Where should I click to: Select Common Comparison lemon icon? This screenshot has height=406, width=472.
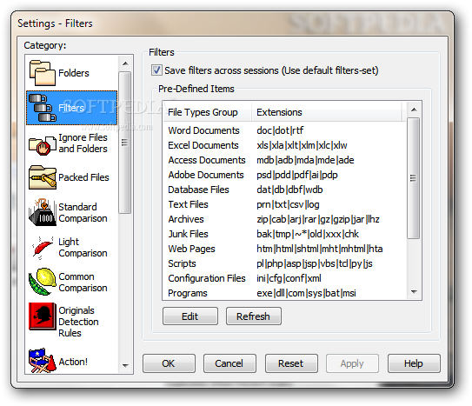(x=42, y=282)
